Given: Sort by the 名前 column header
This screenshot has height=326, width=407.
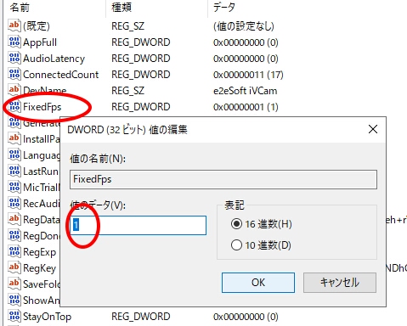Looking at the screenshot, I should 20,8.
